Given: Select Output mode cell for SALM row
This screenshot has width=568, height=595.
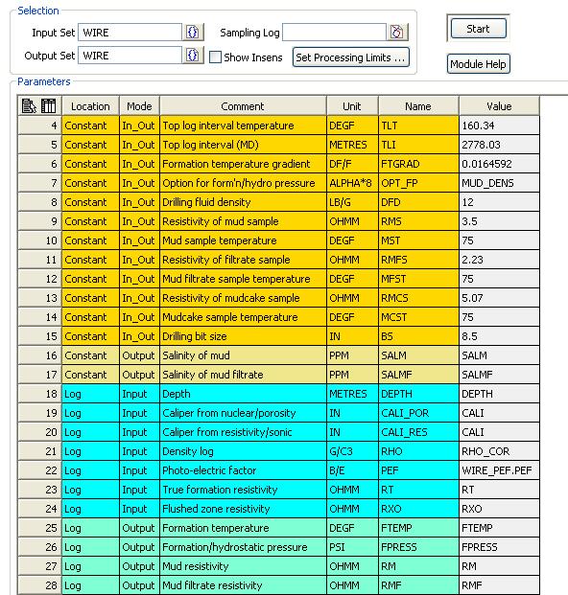Looking at the screenshot, I should (x=139, y=355).
